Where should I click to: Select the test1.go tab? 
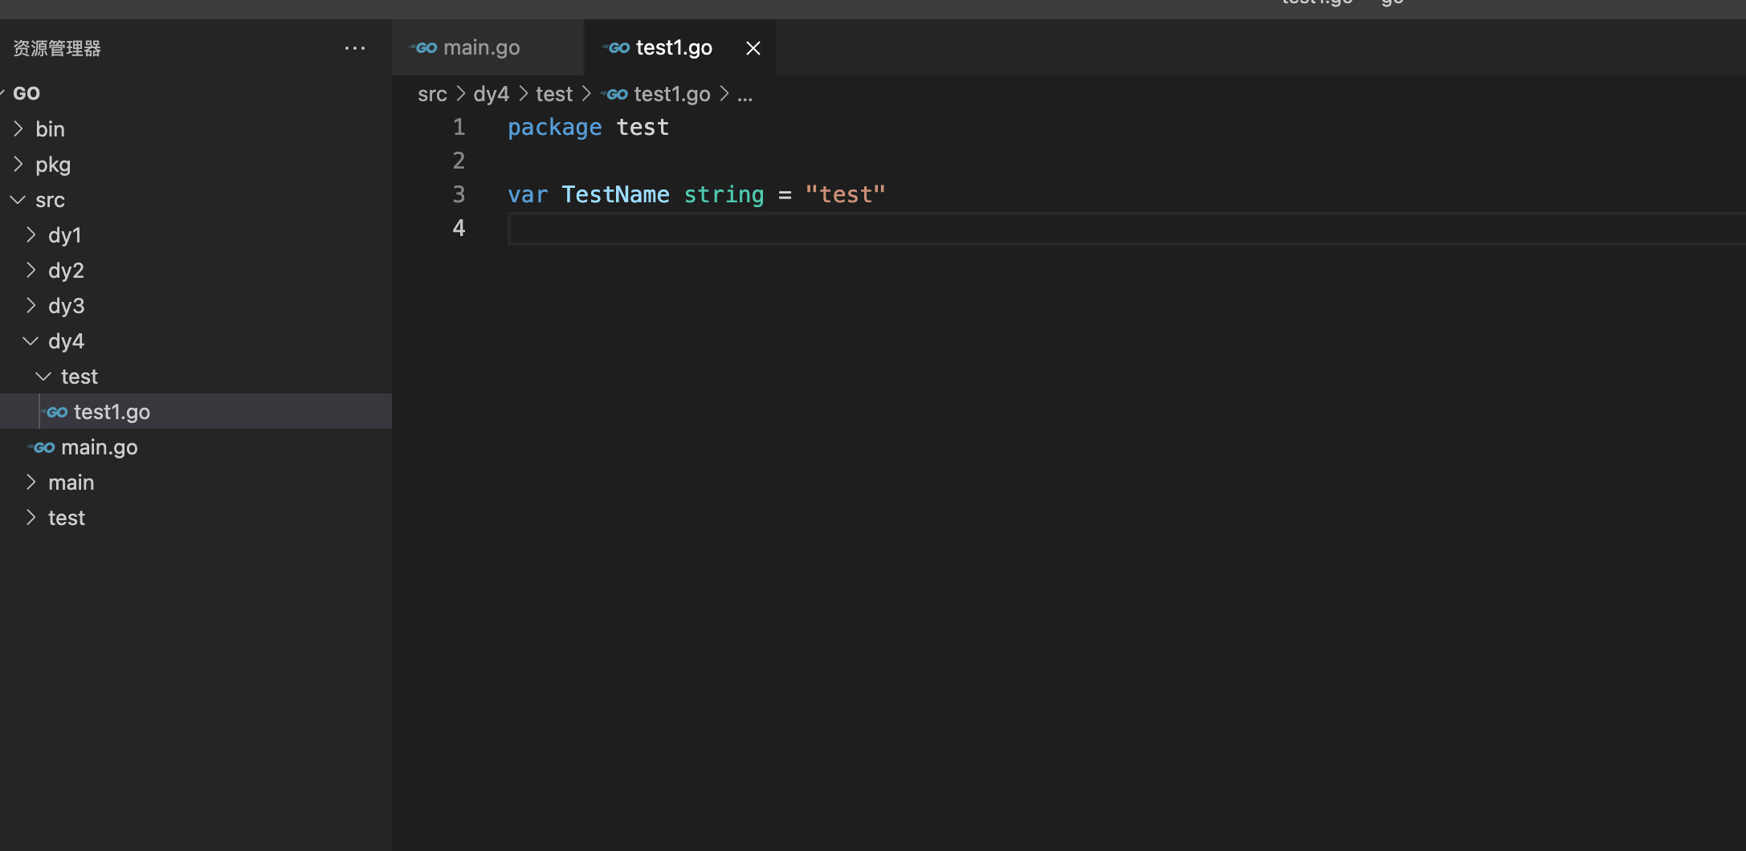[x=675, y=47]
